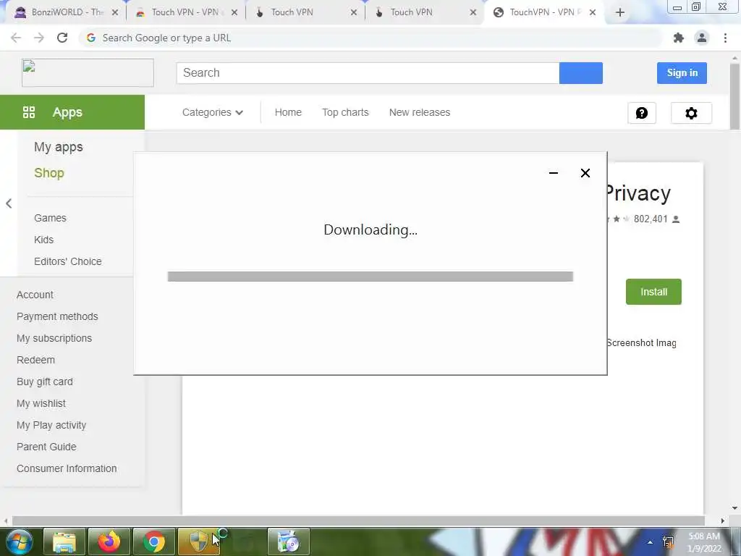
Task: Select Shop in sidebar
Action: (x=49, y=173)
